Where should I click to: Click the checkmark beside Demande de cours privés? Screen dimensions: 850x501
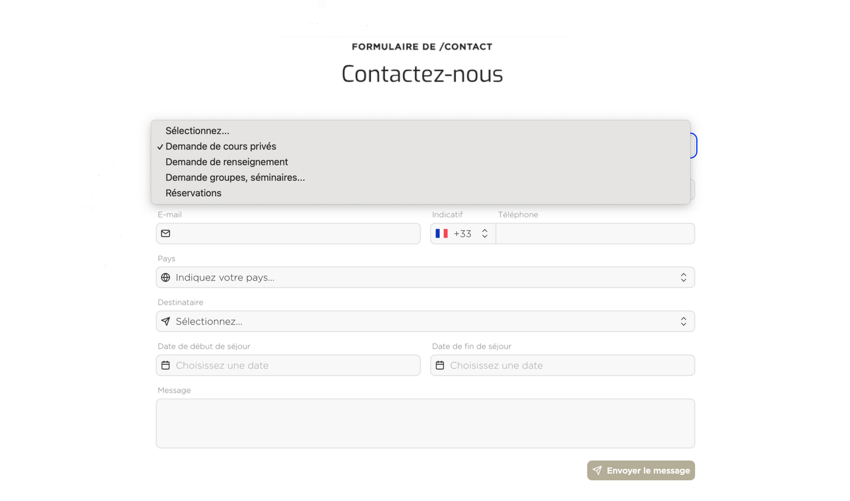coord(160,147)
